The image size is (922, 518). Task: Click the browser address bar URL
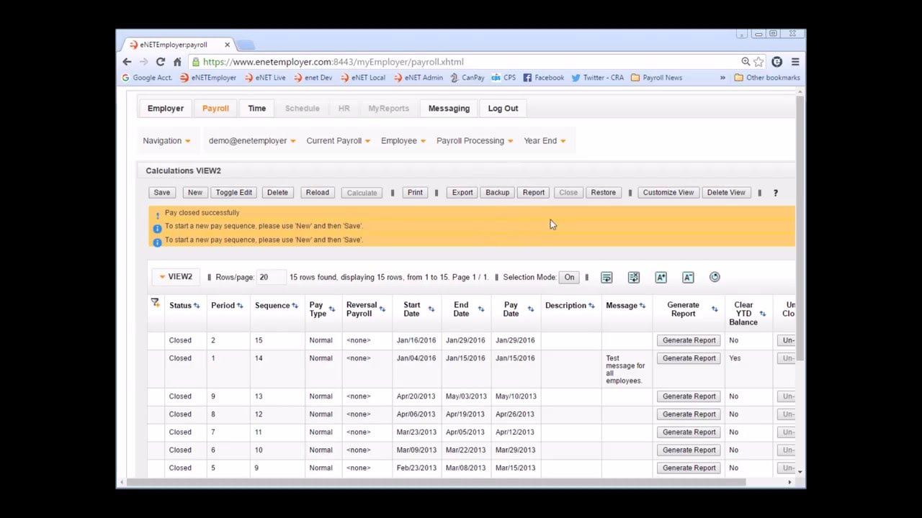click(x=333, y=62)
